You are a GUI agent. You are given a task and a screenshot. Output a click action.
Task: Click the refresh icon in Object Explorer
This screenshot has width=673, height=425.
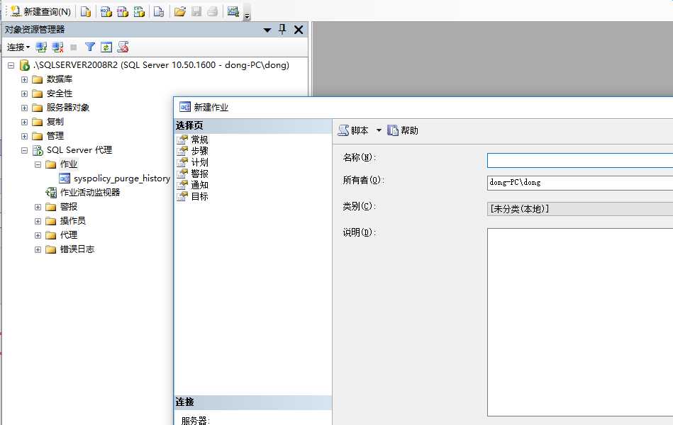click(x=106, y=47)
